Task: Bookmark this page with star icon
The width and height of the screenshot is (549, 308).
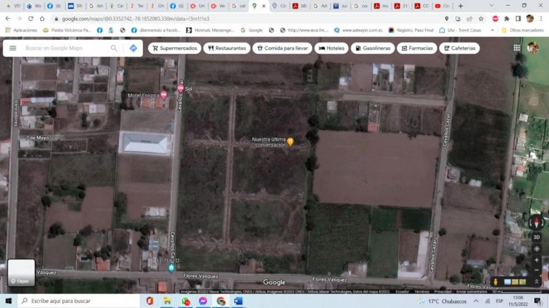Action: [481, 18]
